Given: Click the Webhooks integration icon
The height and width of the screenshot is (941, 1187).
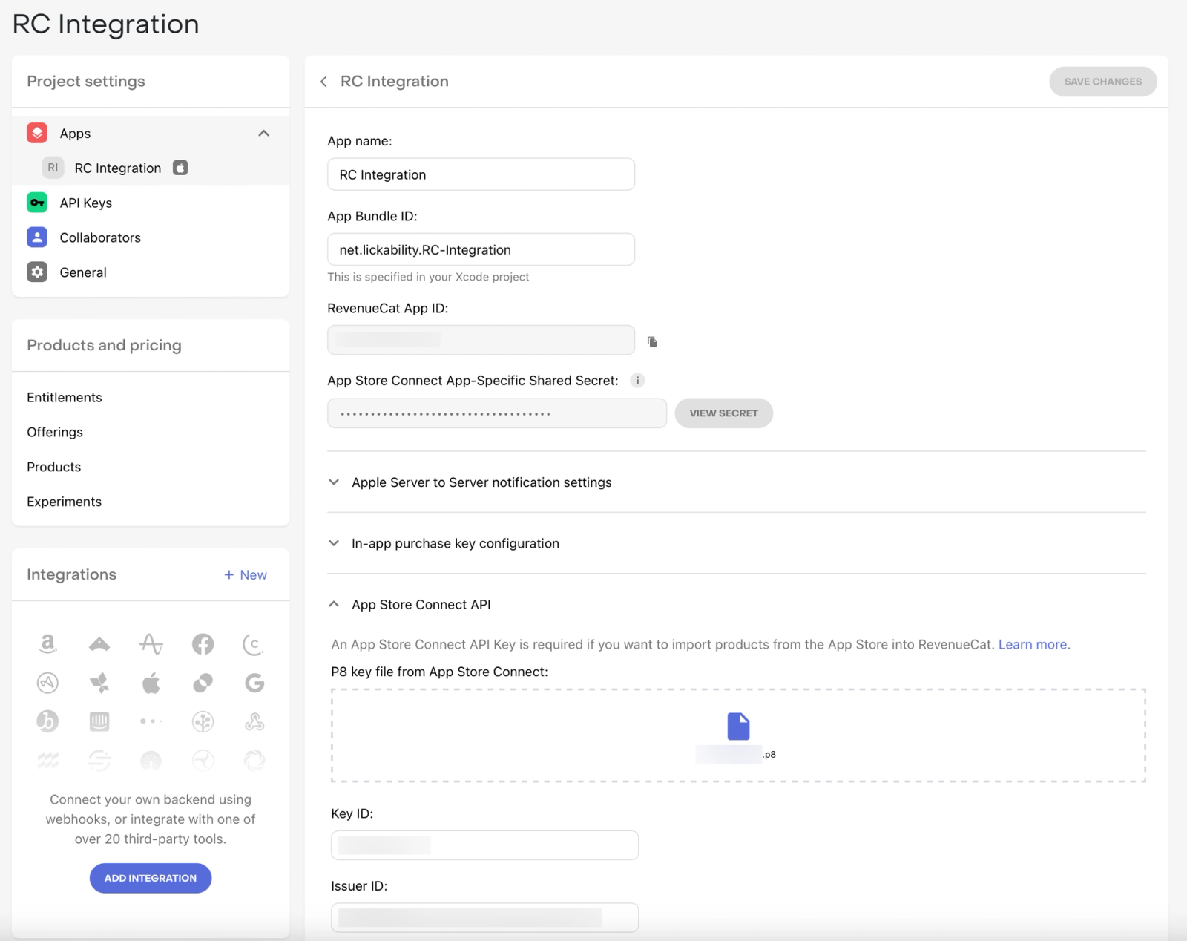Looking at the screenshot, I should 254,721.
